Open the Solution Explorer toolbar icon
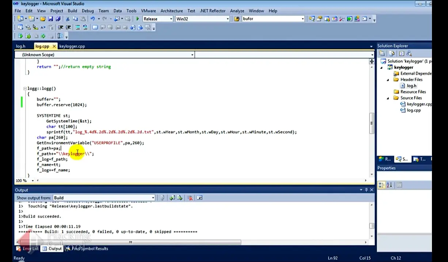Viewport: 448px width, 262px height. tap(312, 19)
